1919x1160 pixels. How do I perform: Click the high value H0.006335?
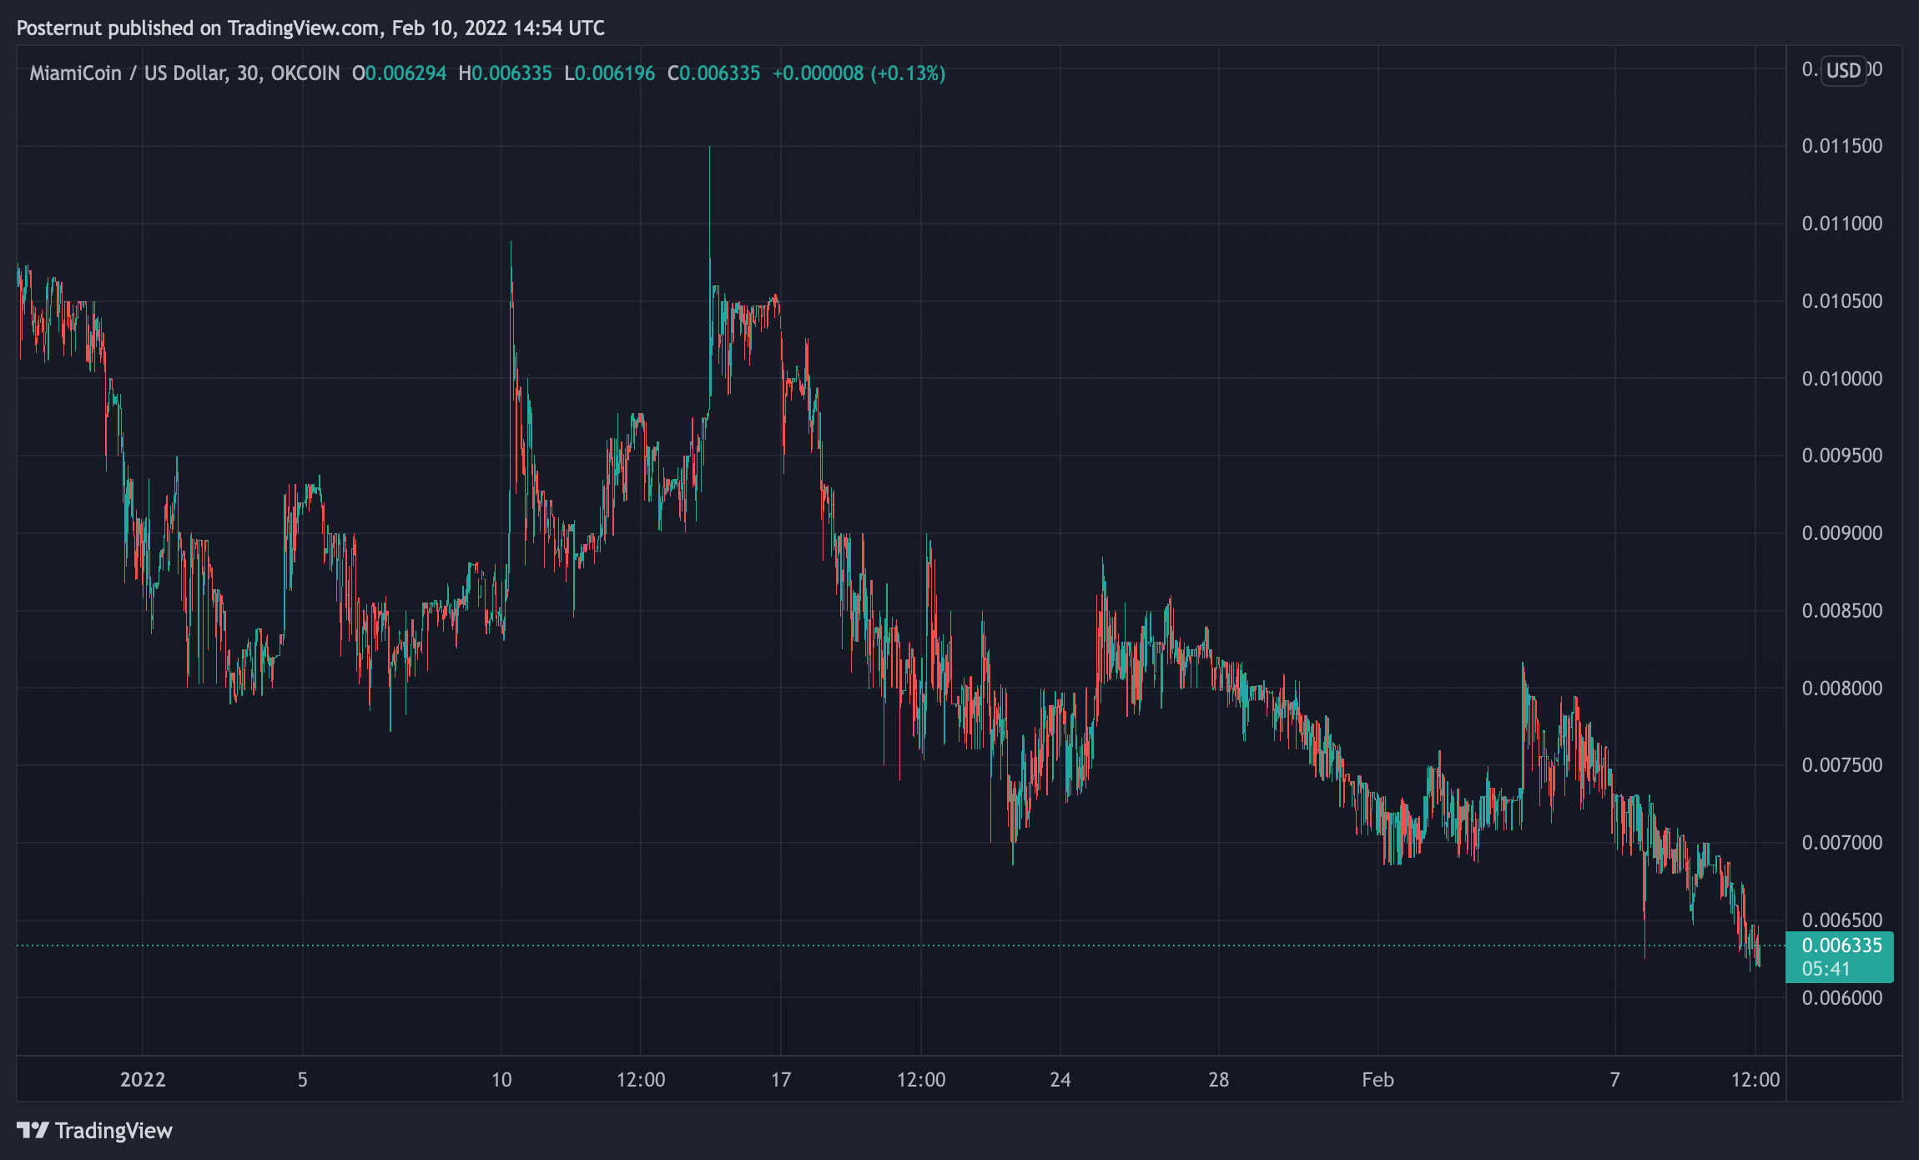point(505,73)
